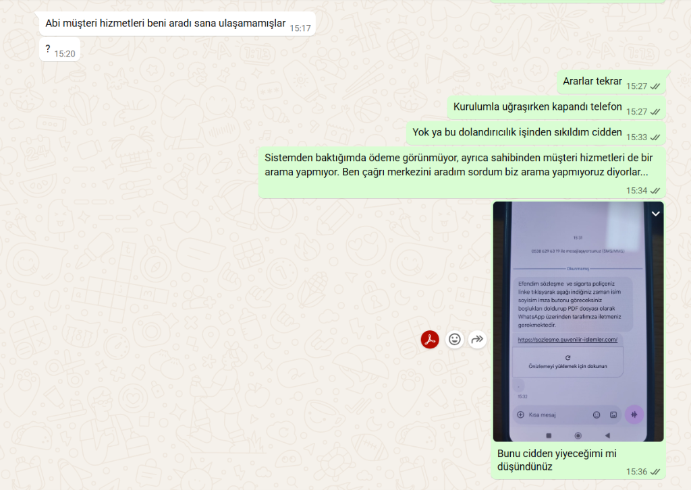Click read ticks on 'Kurulumla uğraşırken kapandı telefon'
This screenshot has height=490, width=691.
coord(655,112)
